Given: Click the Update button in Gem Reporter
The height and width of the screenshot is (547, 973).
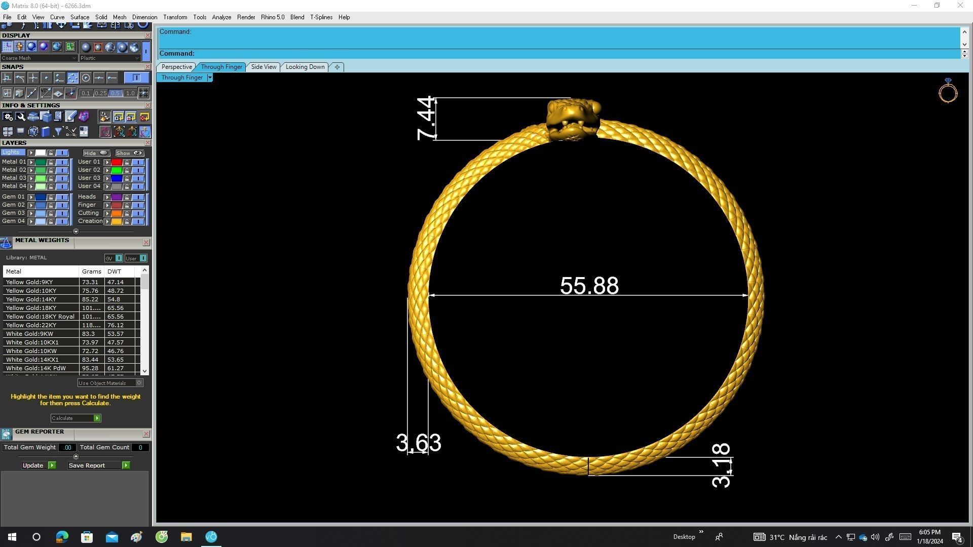Looking at the screenshot, I should [39, 465].
